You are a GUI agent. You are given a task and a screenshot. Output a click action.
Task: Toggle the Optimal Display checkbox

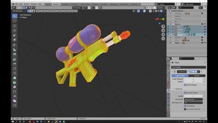185,85
